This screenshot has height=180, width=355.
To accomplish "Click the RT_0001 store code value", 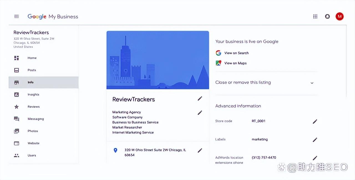I will 258,121.
